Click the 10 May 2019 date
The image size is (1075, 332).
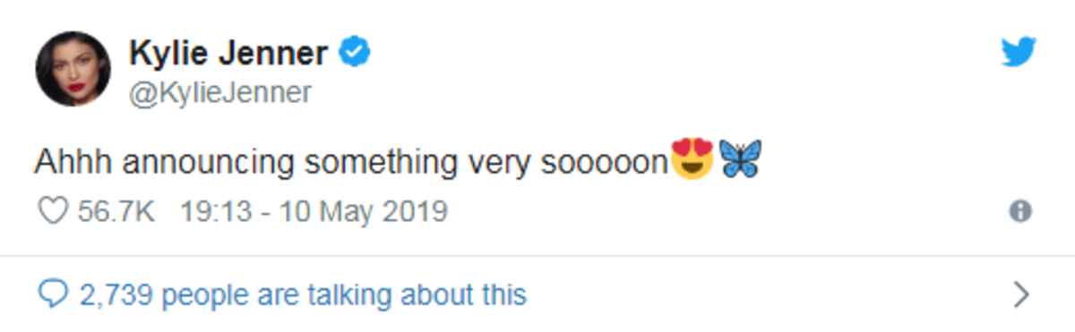click(363, 212)
